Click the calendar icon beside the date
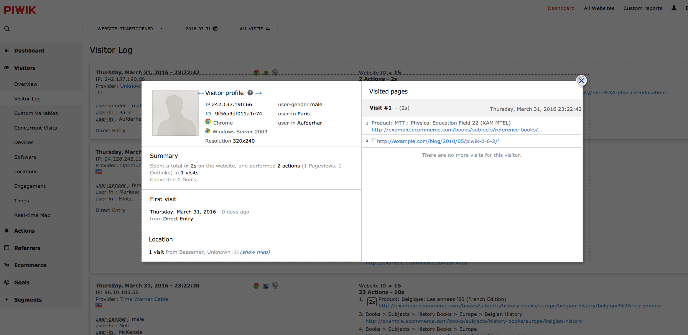This screenshot has height=335, width=688. point(216,29)
